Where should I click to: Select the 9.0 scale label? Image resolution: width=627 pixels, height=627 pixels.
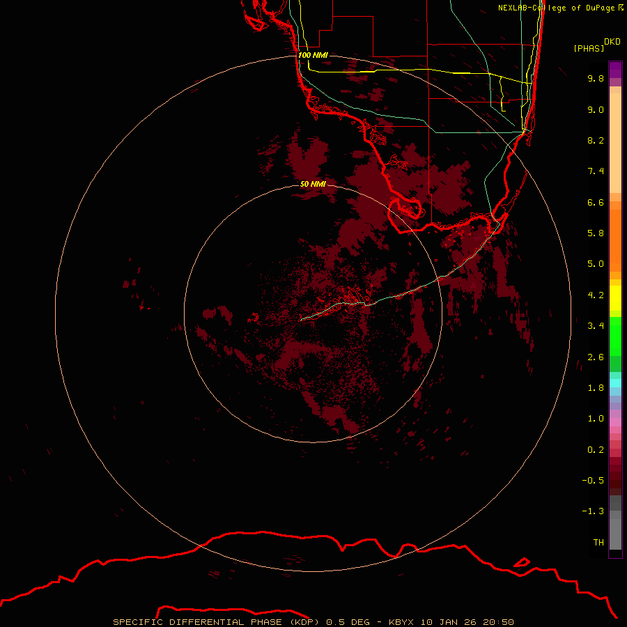click(596, 109)
